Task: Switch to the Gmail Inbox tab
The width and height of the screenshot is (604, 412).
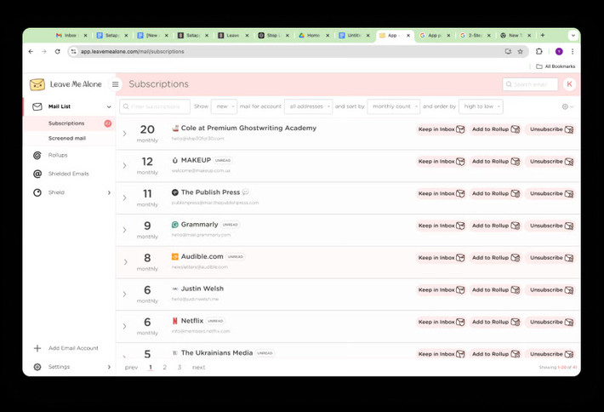Action: (x=71, y=35)
